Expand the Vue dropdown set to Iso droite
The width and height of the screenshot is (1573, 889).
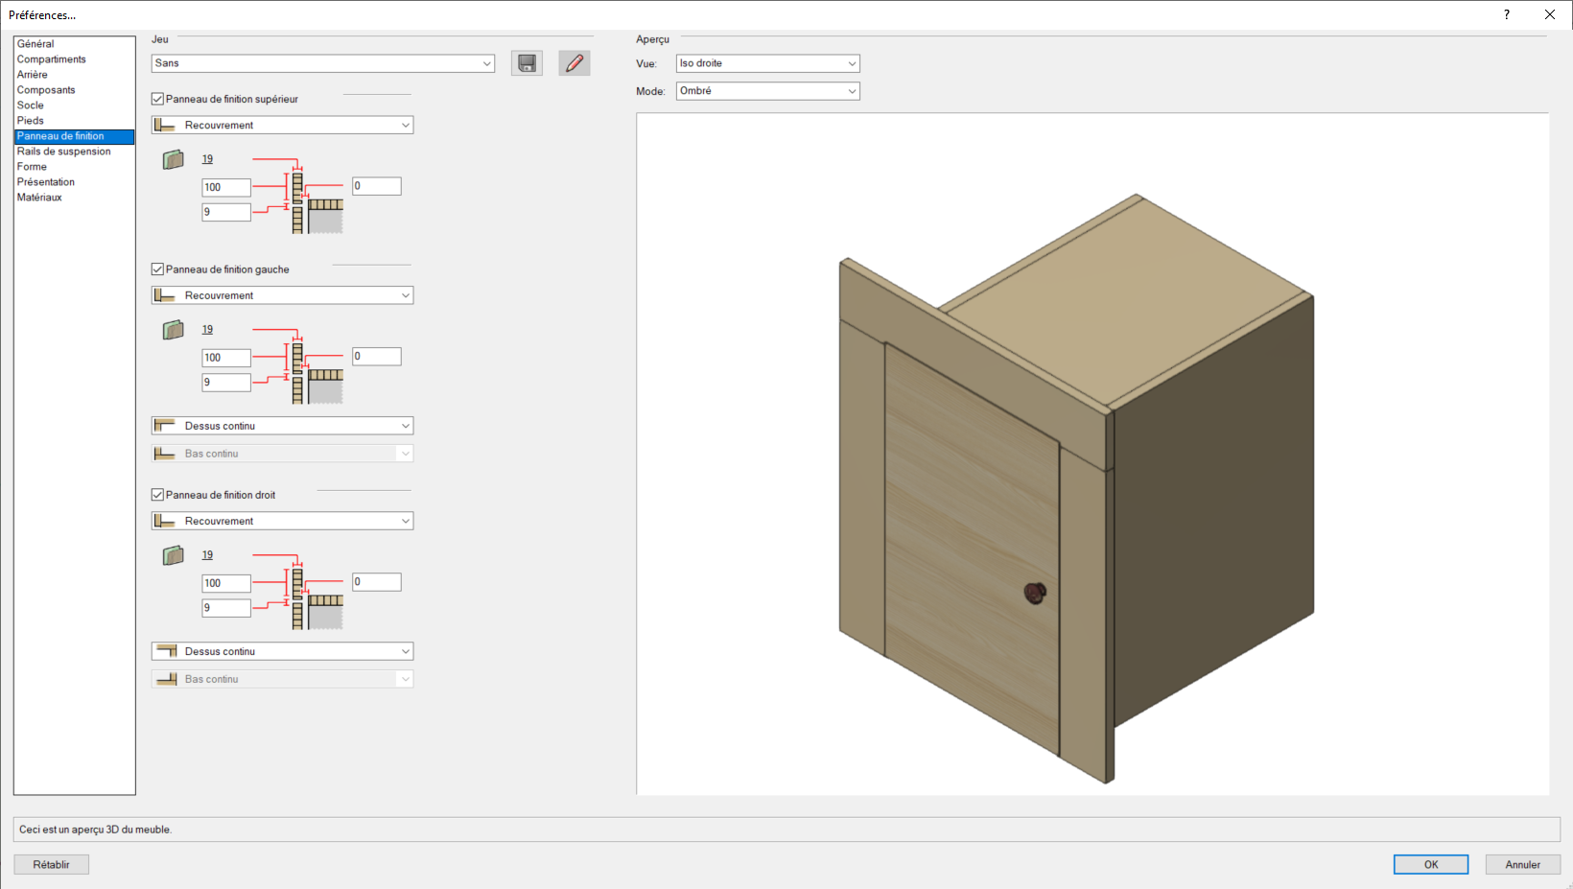[x=767, y=63]
